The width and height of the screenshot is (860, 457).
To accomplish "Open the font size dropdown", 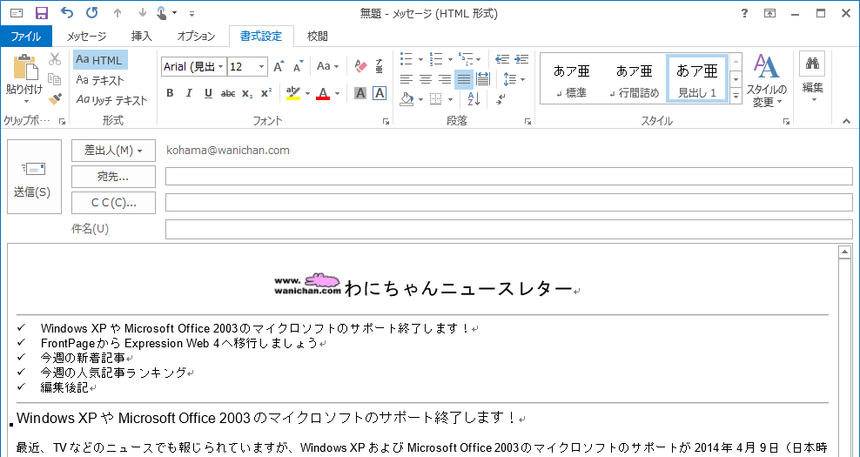I will click(x=262, y=66).
